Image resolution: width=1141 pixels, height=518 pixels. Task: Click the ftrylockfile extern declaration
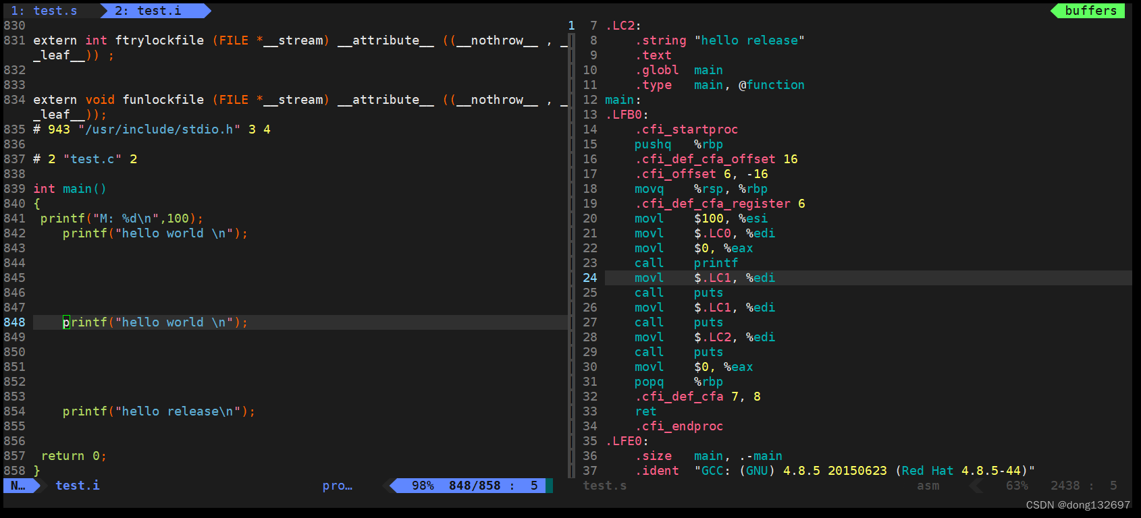300,48
